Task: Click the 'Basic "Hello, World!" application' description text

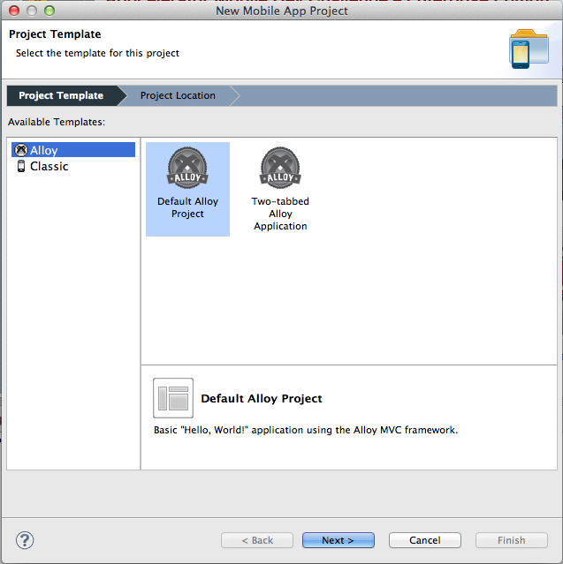Action: (306, 430)
